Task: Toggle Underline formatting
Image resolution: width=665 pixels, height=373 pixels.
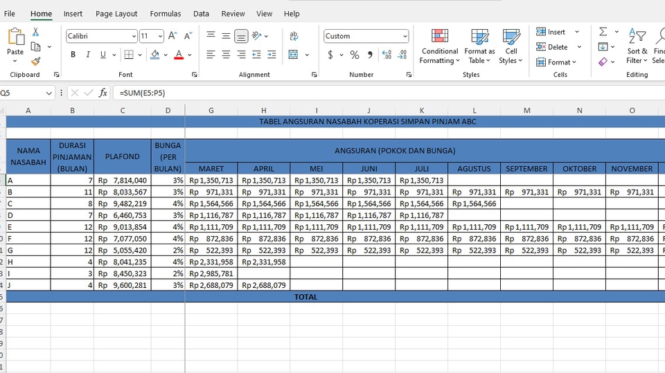Action: click(103, 55)
